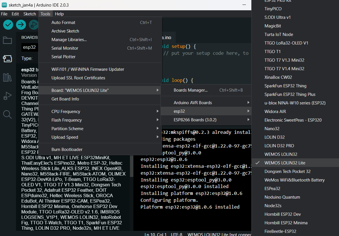Select the TinyPICO board
The image size is (339, 236).
[295, 9]
